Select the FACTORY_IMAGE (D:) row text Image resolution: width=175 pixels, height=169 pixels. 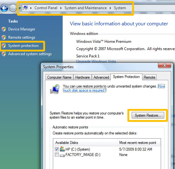point(83,155)
